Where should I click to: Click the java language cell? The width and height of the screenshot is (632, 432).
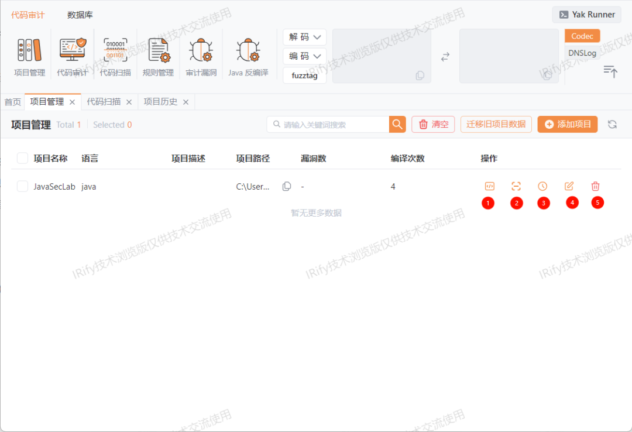(x=89, y=187)
